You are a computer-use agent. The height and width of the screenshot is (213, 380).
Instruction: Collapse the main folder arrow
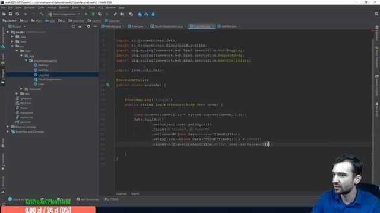(x=17, y=51)
